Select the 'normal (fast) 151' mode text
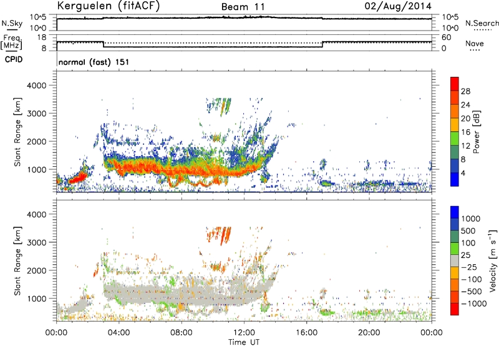 [x=94, y=62]
